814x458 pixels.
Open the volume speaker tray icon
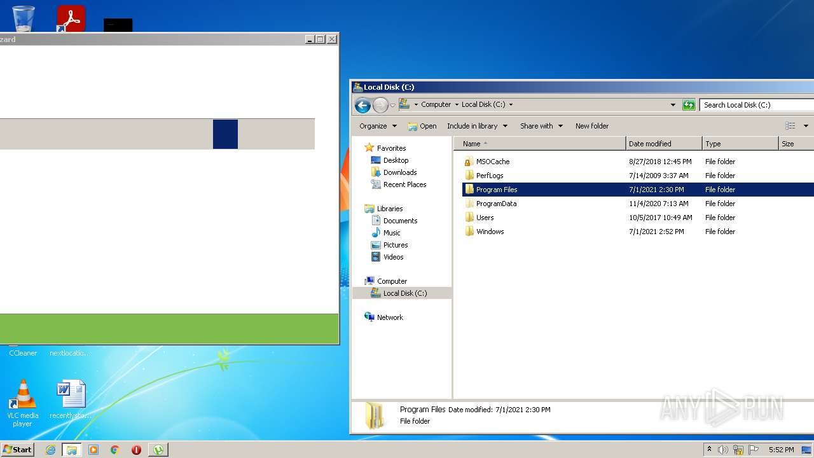tap(723, 450)
